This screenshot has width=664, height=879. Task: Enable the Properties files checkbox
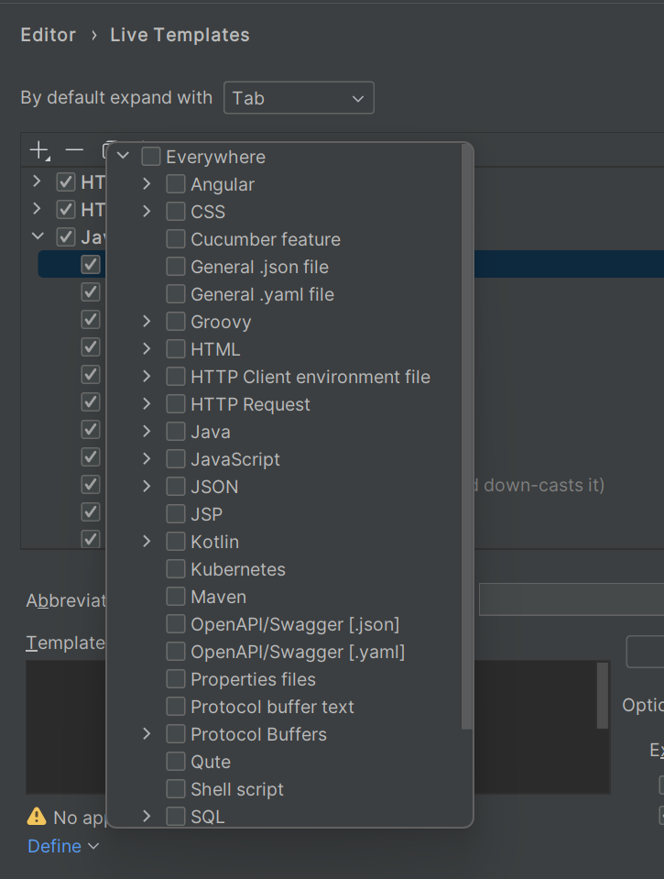tap(176, 678)
